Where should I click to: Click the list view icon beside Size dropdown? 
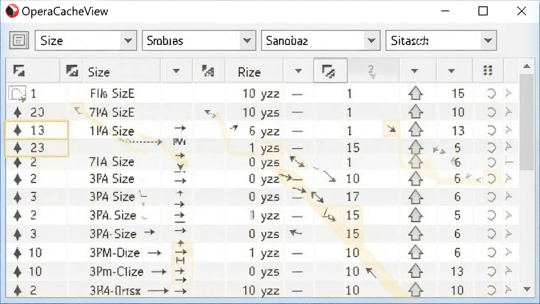(x=18, y=40)
